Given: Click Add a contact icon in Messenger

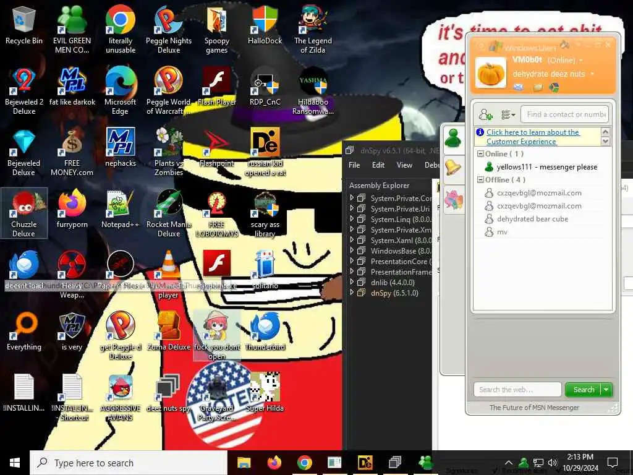Looking at the screenshot, I should coord(486,114).
